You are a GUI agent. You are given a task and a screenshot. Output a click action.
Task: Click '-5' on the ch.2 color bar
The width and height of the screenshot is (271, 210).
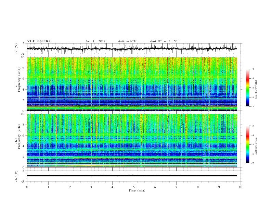[252, 144]
